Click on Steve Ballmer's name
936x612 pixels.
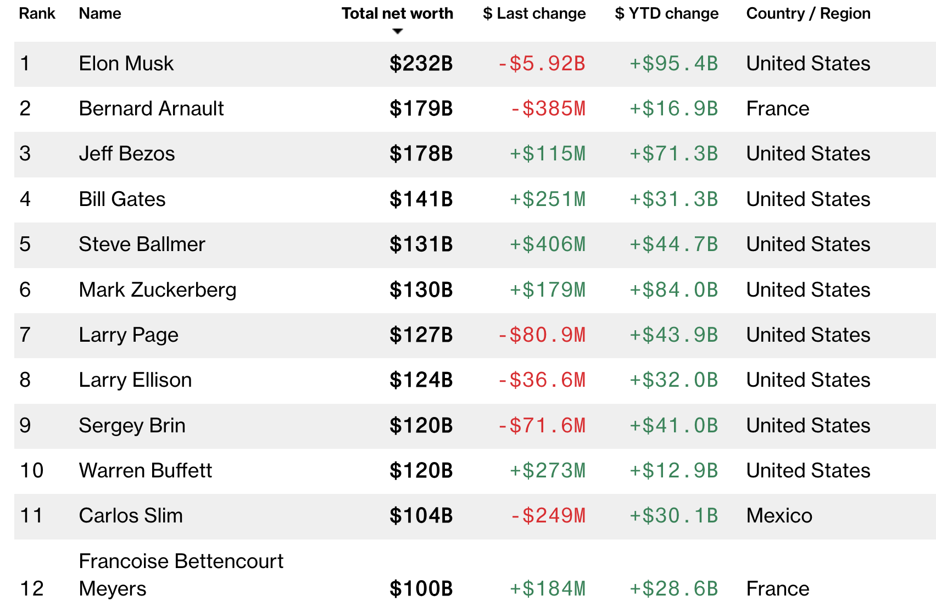click(142, 244)
